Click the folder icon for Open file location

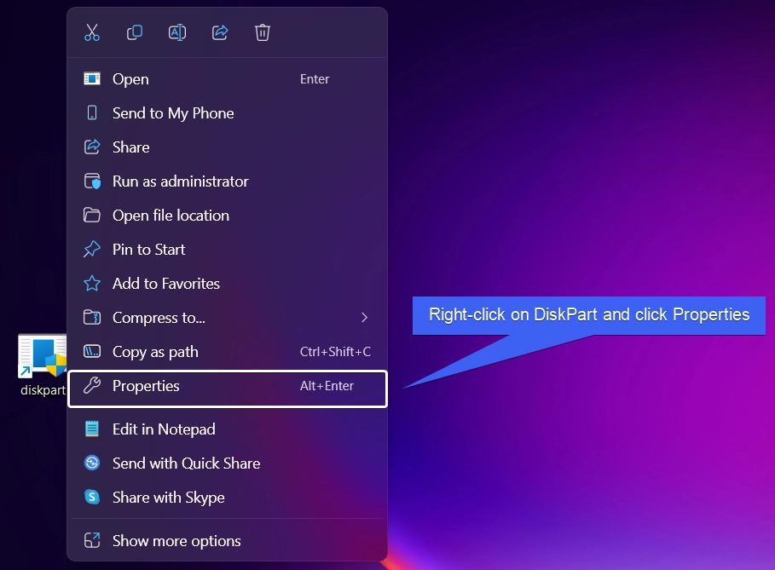pyautogui.click(x=92, y=216)
